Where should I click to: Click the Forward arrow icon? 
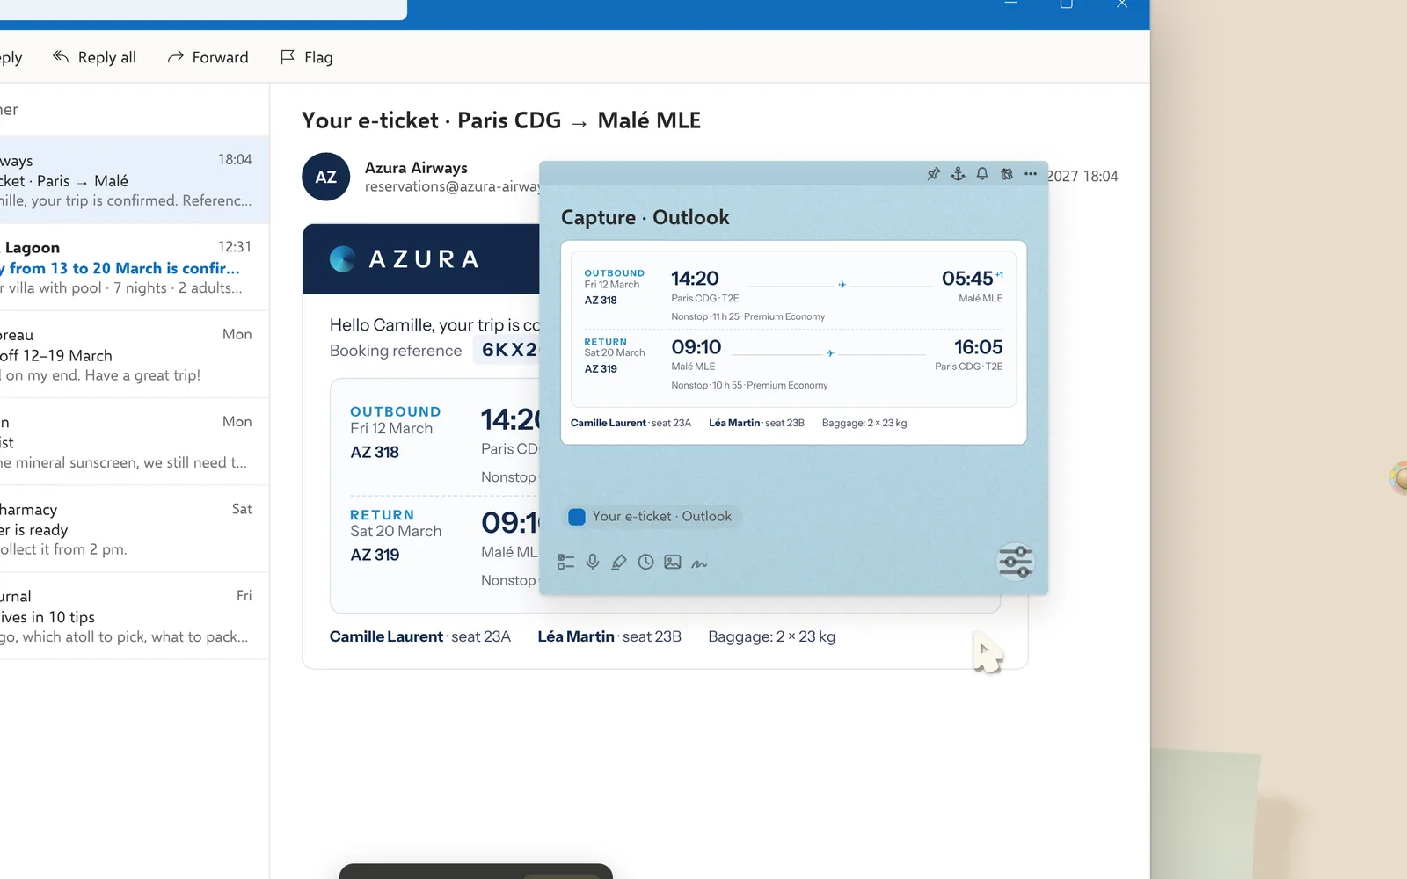pos(176,57)
